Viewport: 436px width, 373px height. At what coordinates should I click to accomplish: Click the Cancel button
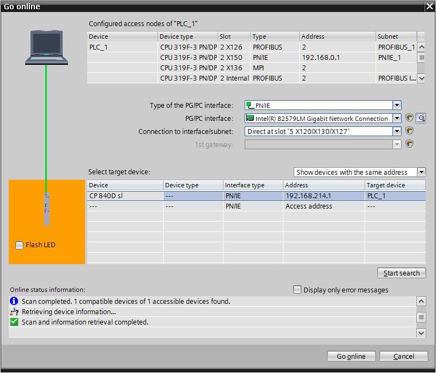403,356
